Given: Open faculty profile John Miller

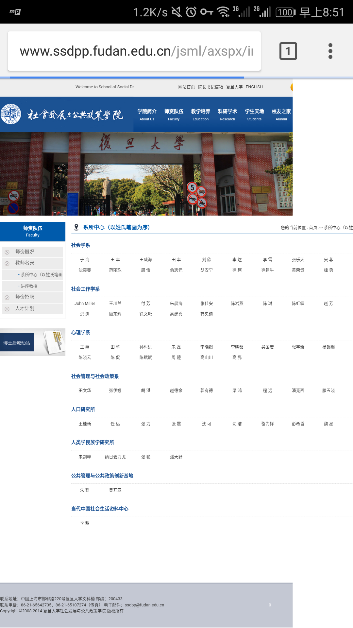Looking at the screenshot, I should pos(85,304).
